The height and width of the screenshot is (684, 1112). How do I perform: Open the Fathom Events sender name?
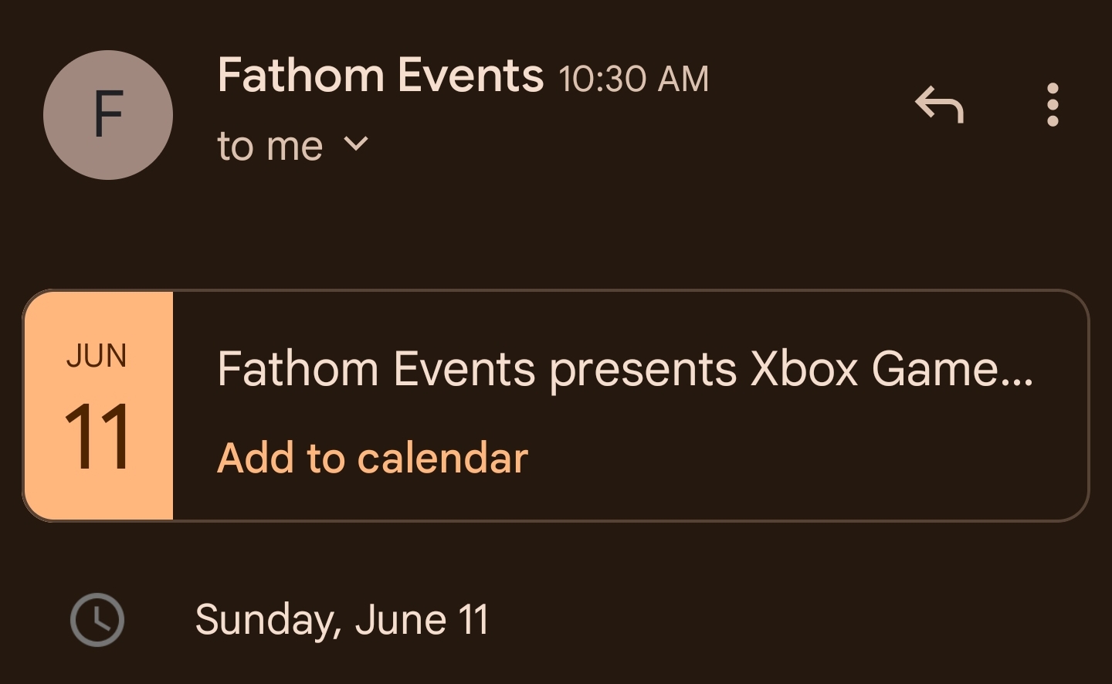click(x=380, y=76)
